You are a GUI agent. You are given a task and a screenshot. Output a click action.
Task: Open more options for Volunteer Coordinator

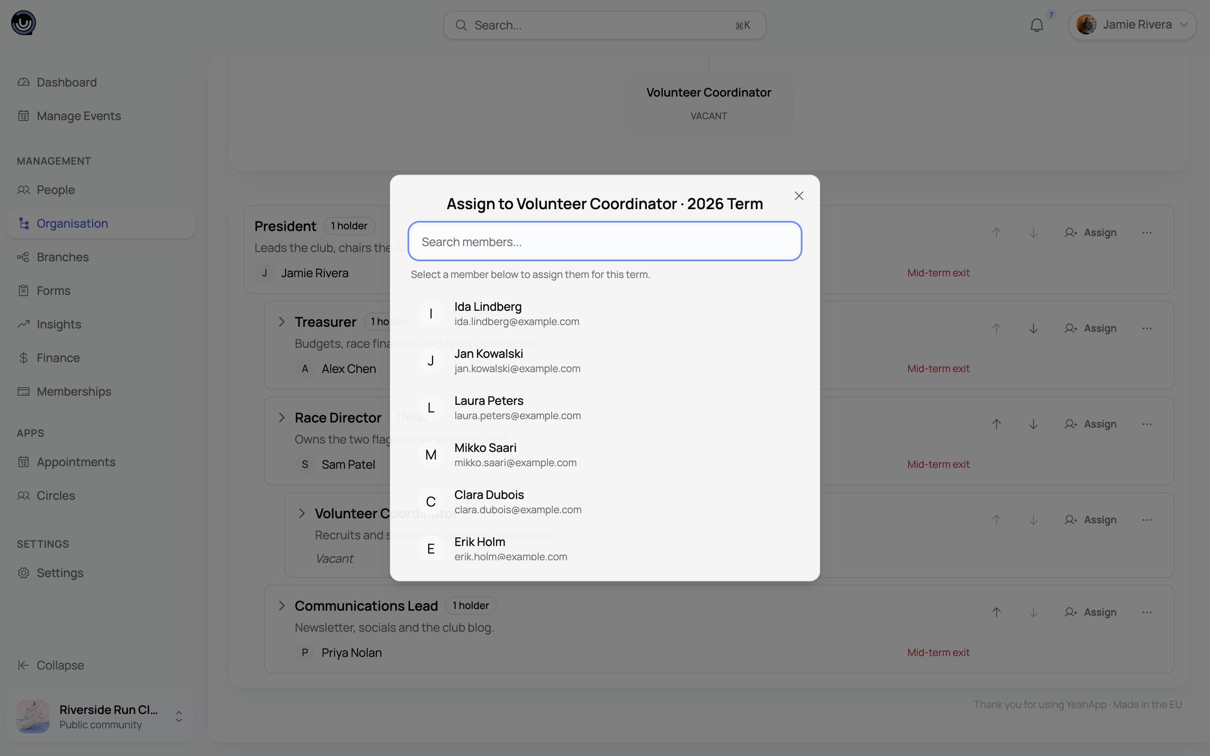[x=1147, y=520]
